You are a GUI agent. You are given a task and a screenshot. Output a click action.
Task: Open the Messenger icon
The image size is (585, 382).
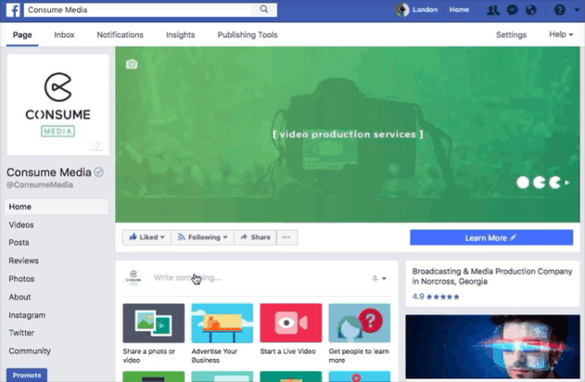513,9
